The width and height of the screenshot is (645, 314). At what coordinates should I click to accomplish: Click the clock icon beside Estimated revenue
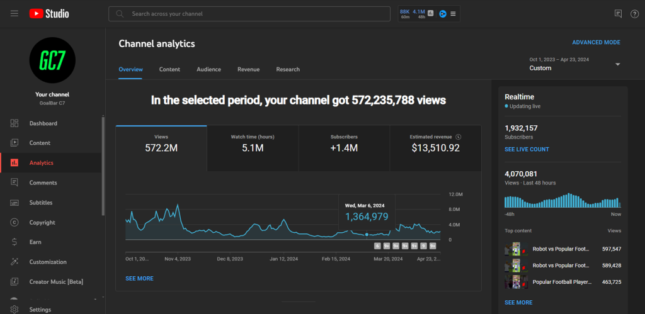[459, 137]
